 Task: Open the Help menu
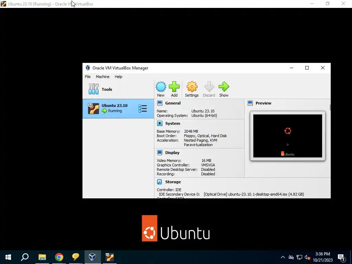118,77
